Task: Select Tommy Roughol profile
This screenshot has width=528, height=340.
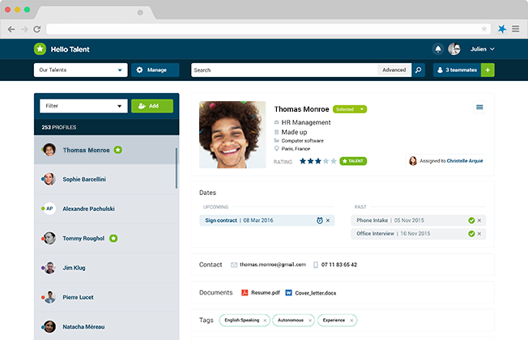Action: [x=106, y=238]
